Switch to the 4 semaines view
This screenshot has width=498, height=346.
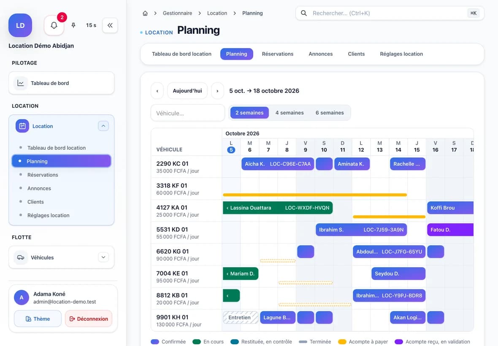pyautogui.click(x=290, y=113)
